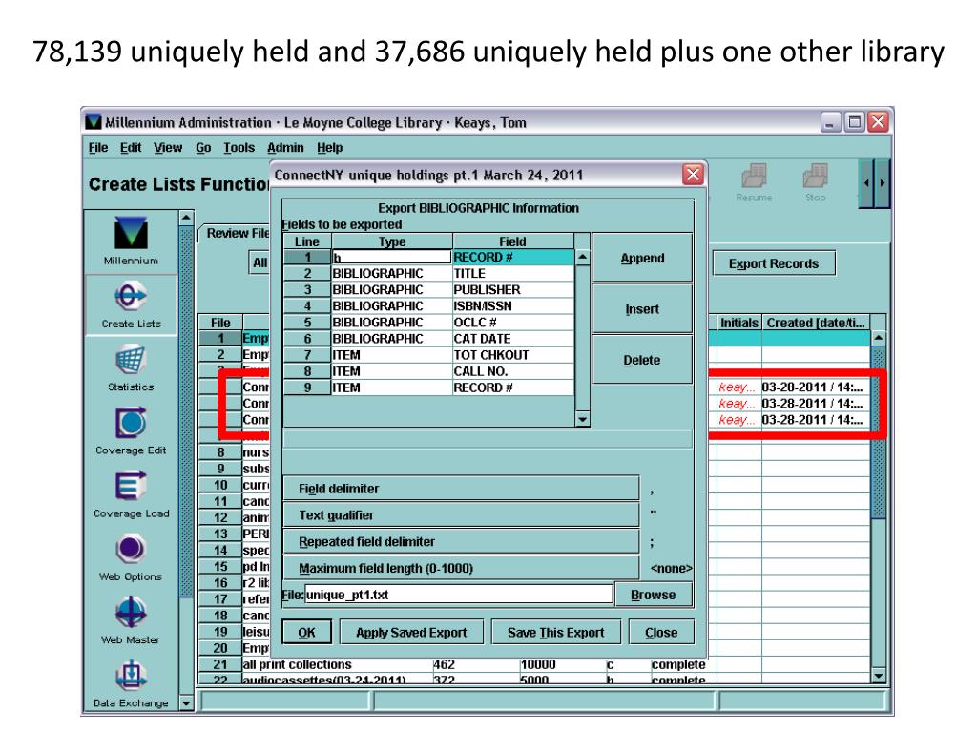
Task: Open the Millennium sidebar icon
Action: [x=131, y=241]
